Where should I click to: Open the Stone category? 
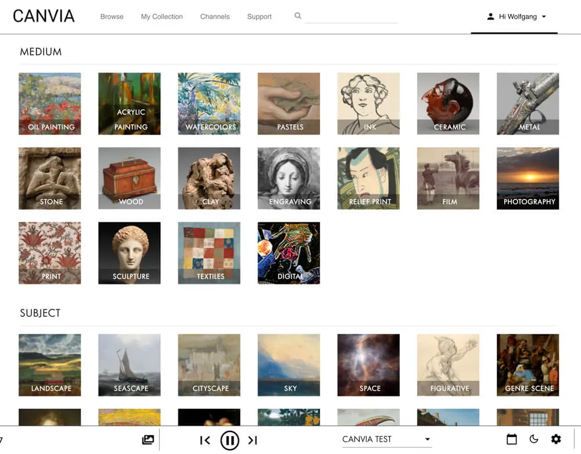coord(49,178)
